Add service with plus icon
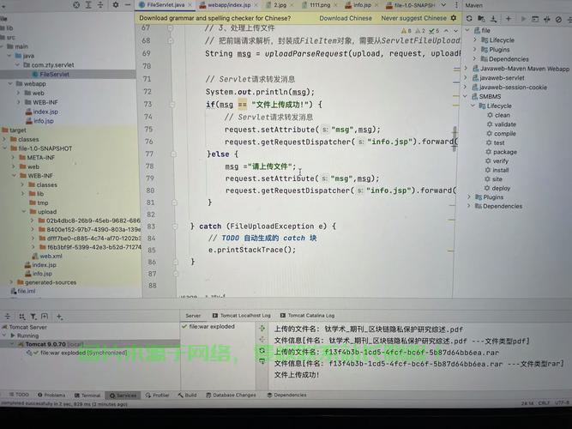This screenshot has width=572, height=429. tap(59, 317)
